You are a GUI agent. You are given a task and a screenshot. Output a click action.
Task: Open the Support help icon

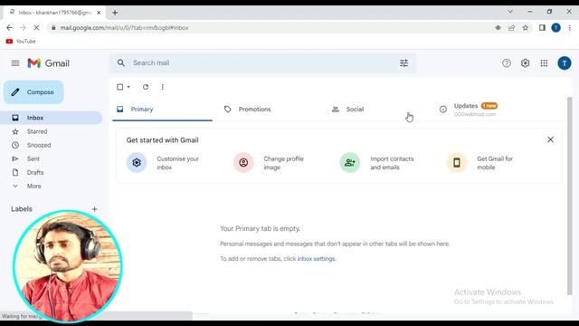(507, 63)
